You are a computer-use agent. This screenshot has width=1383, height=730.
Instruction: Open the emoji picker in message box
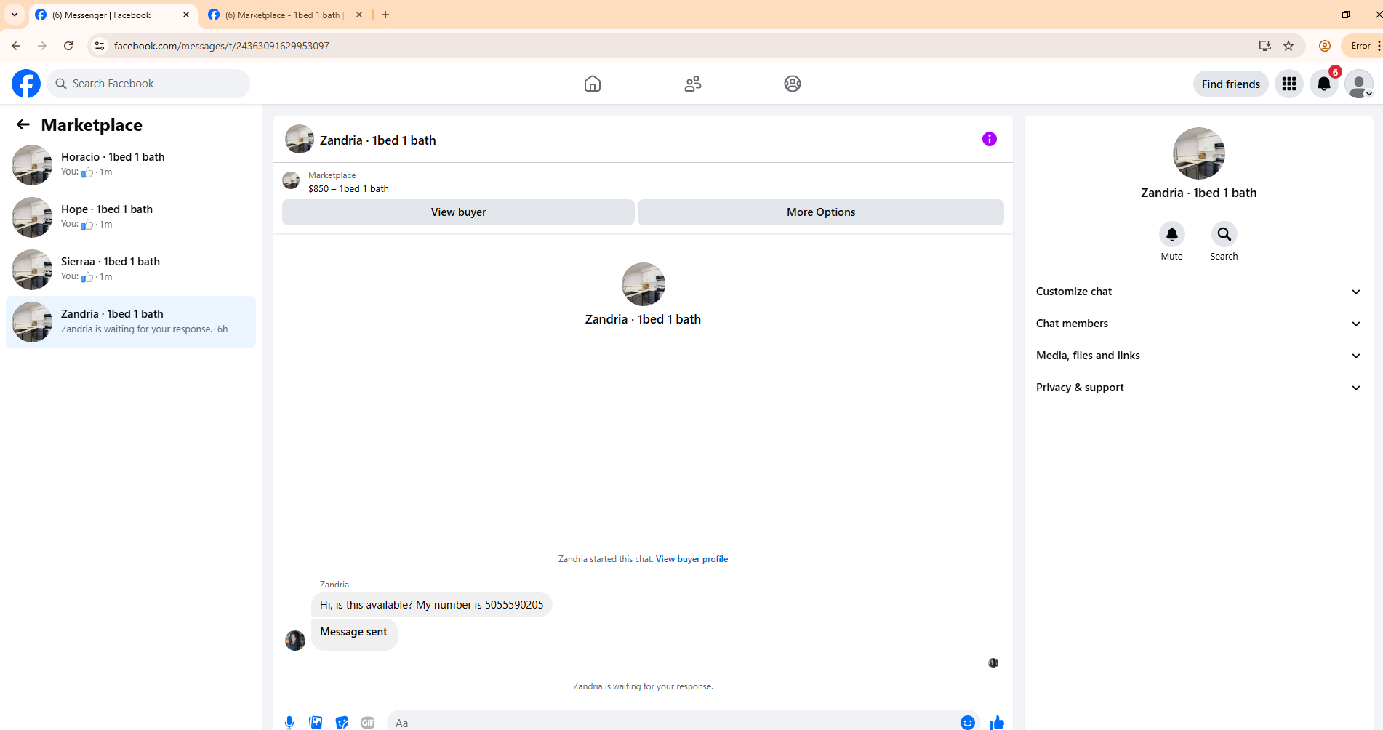(x=967, y=722)
